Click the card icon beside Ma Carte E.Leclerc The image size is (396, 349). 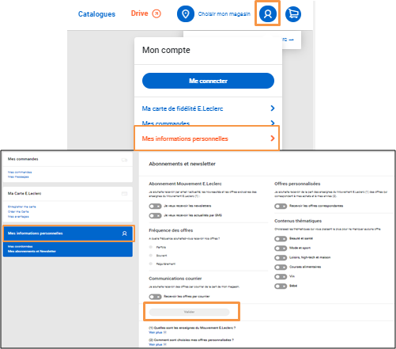(x=124, y=194)
